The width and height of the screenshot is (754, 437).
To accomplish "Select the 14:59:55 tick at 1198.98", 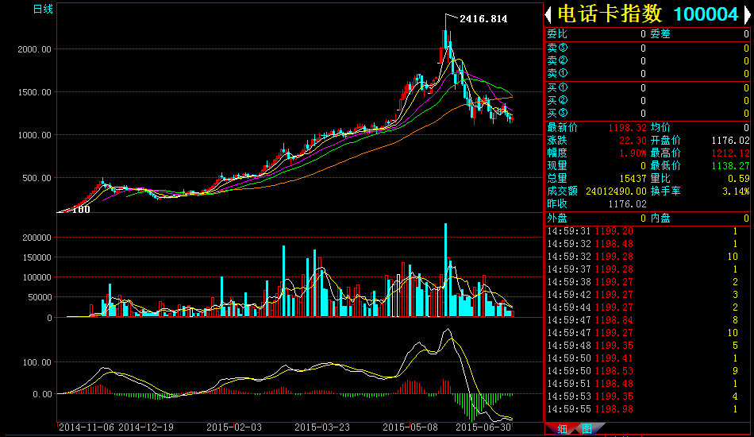I will click(x=648, y=409).
